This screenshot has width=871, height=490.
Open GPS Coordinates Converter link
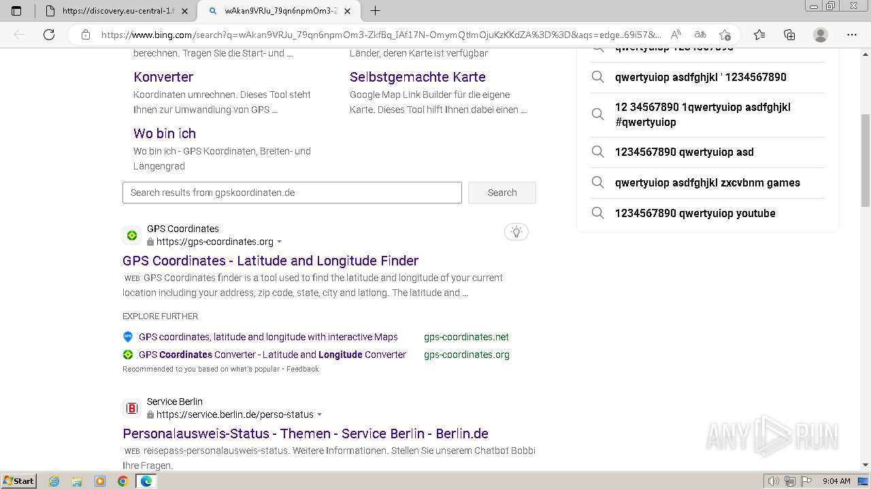point(272,355)
